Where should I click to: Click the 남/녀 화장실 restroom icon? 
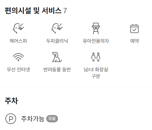[96, 57]
